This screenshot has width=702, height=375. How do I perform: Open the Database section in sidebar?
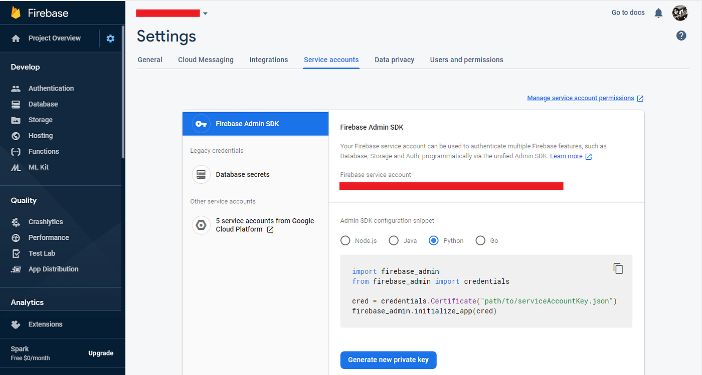point(43,104)
